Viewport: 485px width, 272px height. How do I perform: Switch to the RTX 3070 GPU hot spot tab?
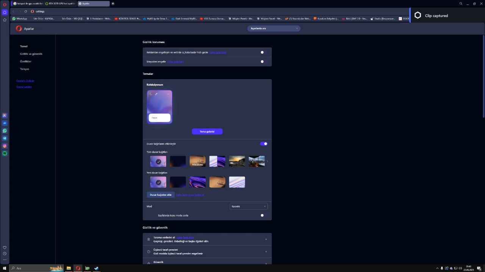tap(60, 3)
